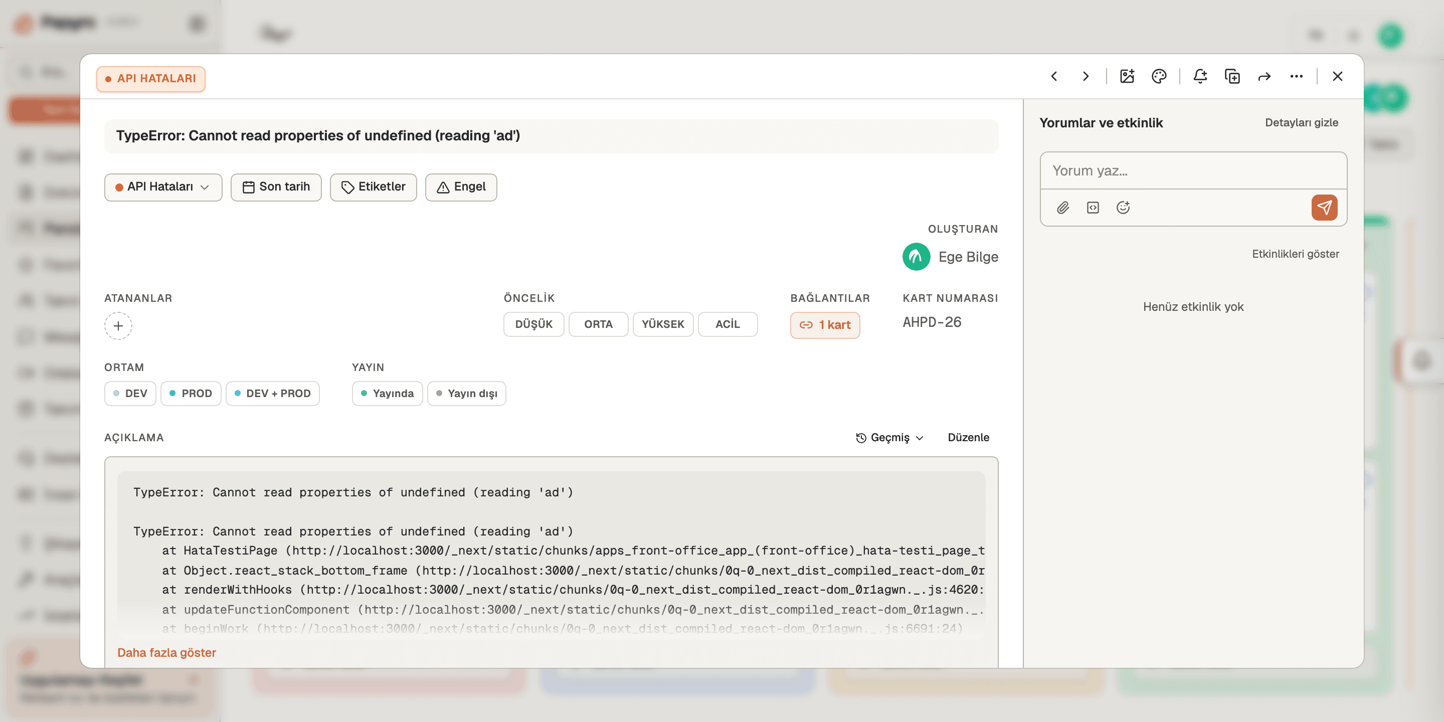Image resolution: width=1444 pixels, height=722 pixels.
Task: Share card with forward arrow icon
Action: [x=1264, y=76]
